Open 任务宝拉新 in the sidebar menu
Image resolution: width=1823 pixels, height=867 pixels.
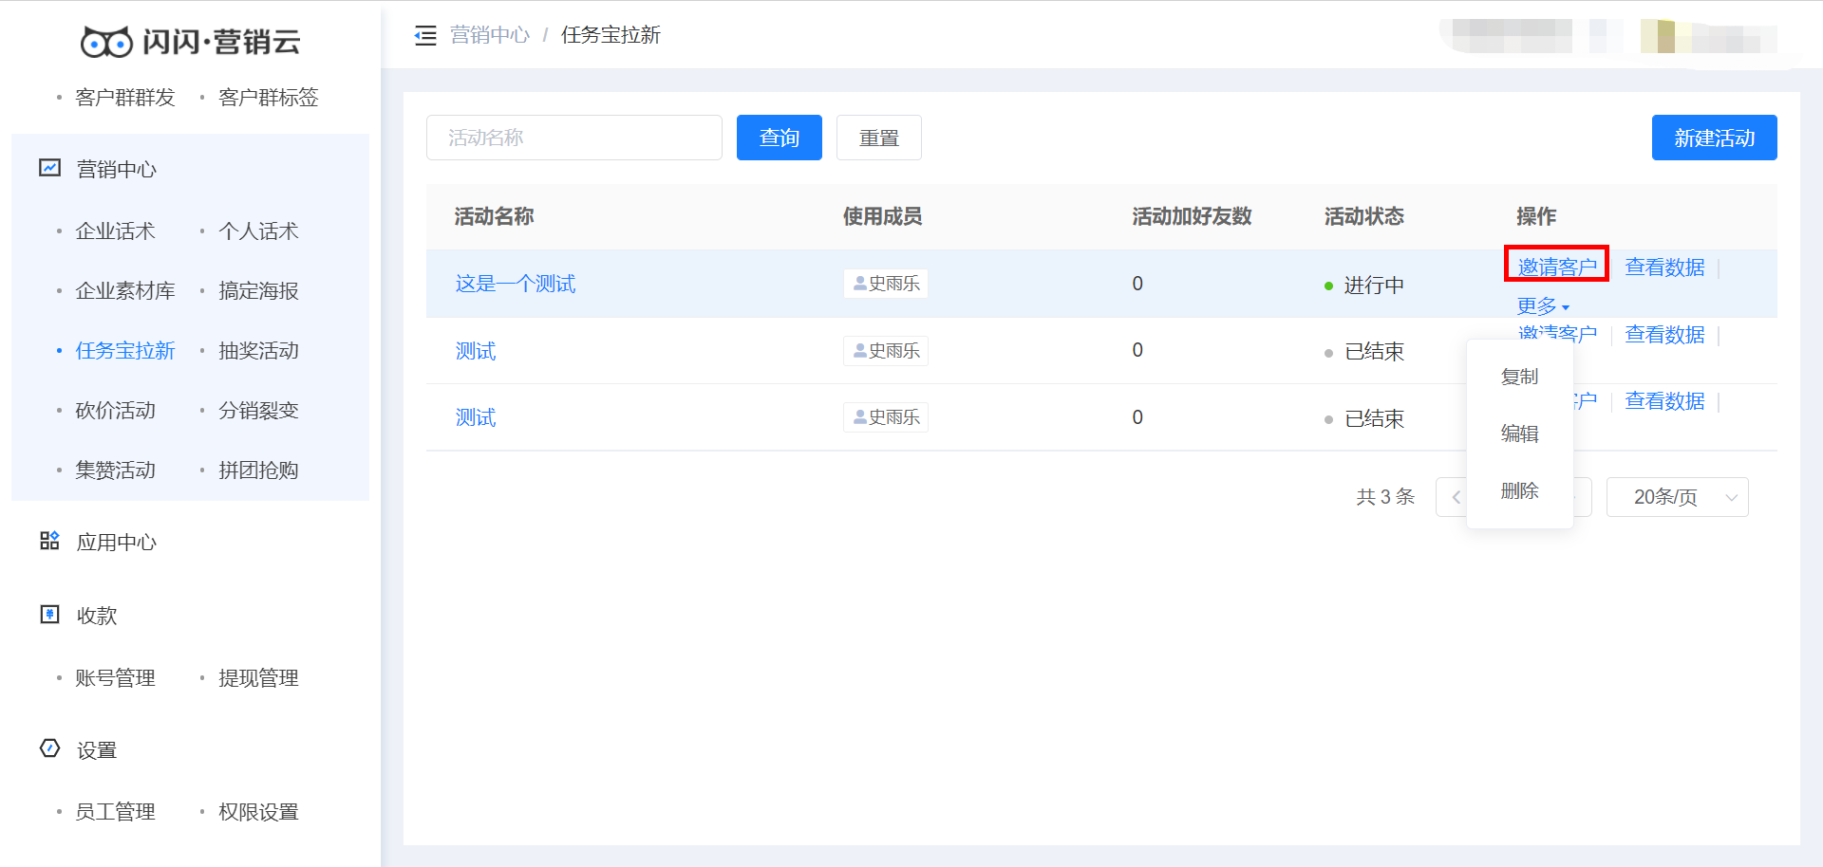[x=124, y=350]
